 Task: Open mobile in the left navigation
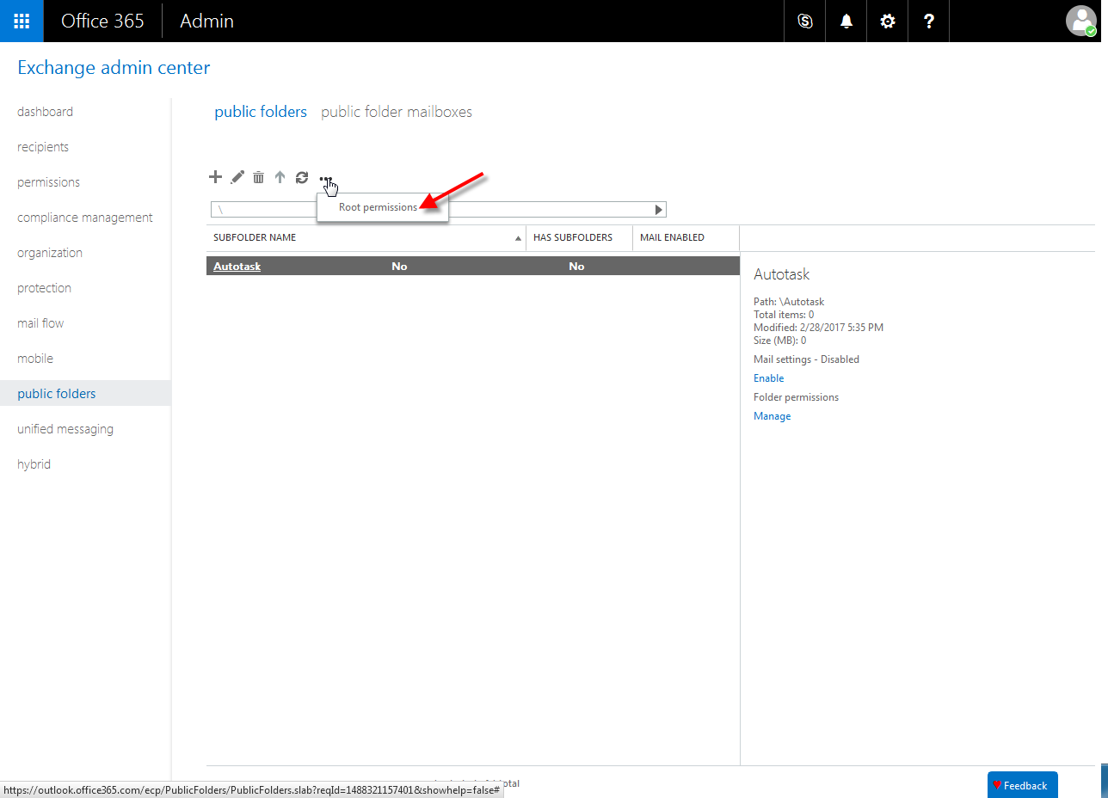coord(35,359)
